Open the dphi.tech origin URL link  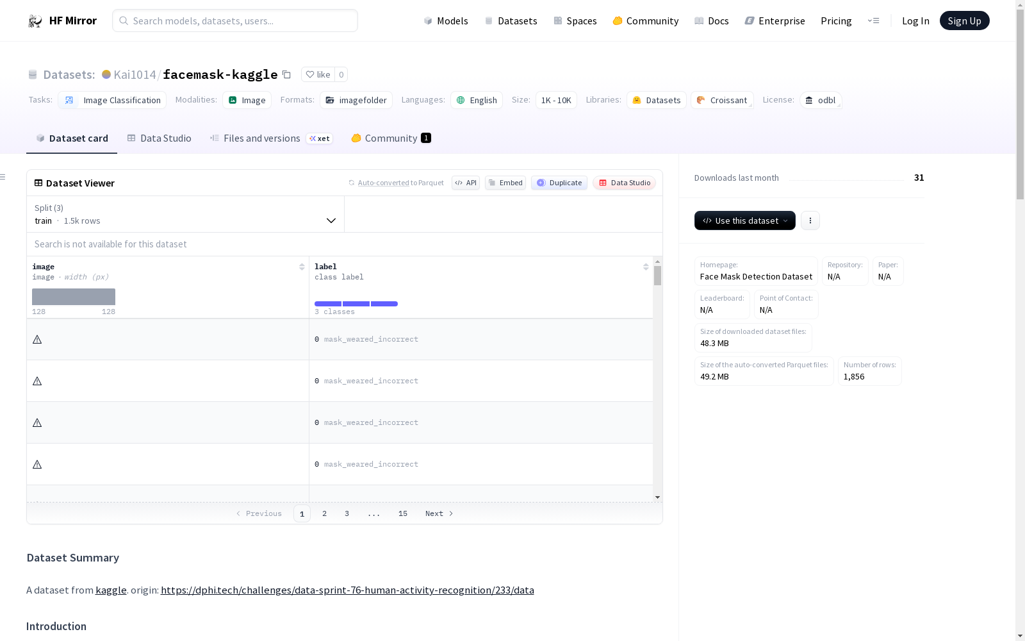(347, 590)
